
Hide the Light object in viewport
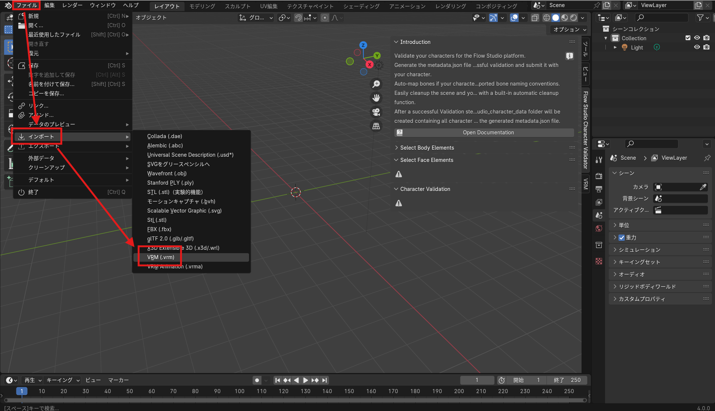697,47
